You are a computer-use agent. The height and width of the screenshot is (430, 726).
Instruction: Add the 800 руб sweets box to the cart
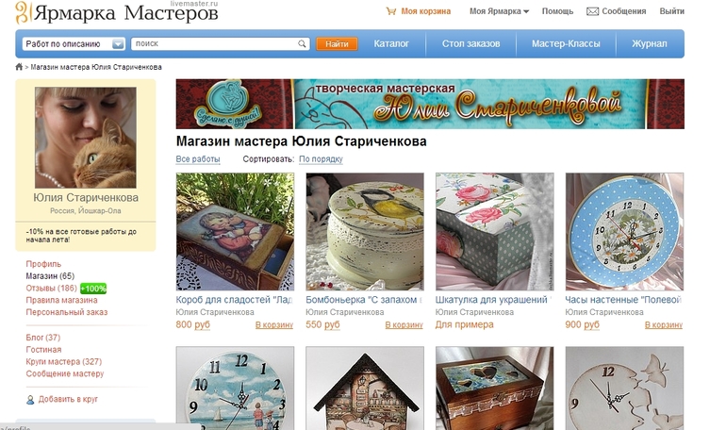click(x=274, y=325)
